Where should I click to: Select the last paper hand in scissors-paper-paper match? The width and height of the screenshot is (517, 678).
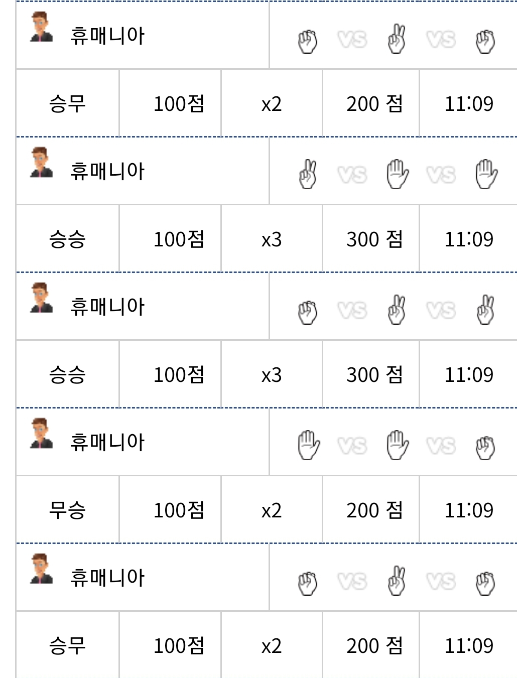[486, 175]
